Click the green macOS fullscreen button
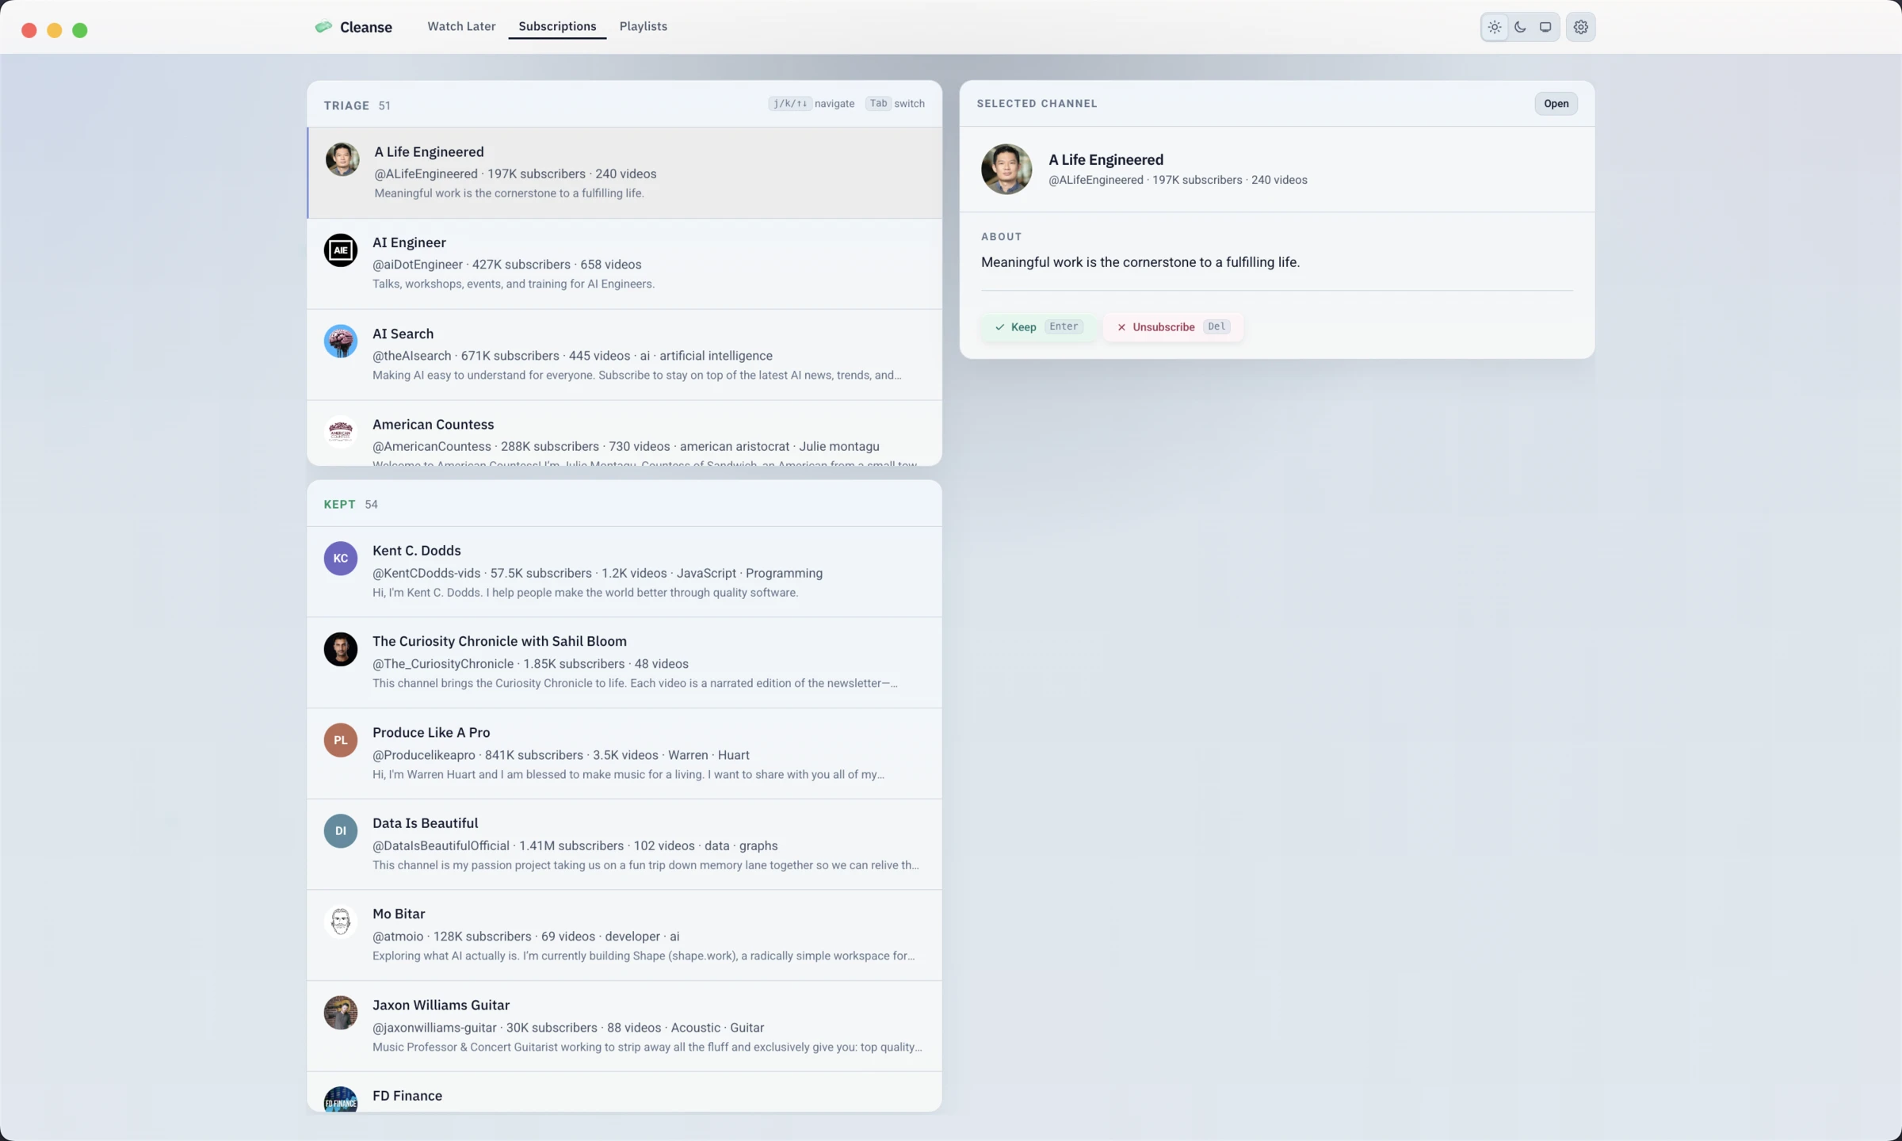This screenshot has width=1902, height=1141. [80, 30]
